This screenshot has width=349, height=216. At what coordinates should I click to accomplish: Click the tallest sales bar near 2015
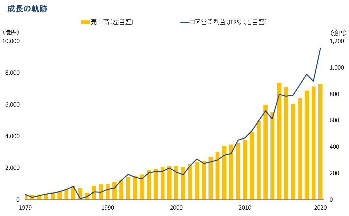pos(279,141)
